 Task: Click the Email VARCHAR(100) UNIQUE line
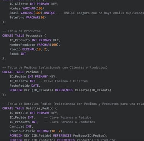pos(77,13)
